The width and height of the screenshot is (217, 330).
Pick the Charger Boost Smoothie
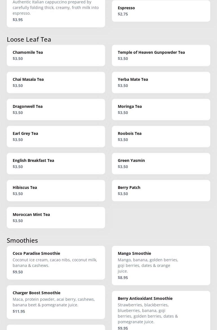tap(56, 302)
